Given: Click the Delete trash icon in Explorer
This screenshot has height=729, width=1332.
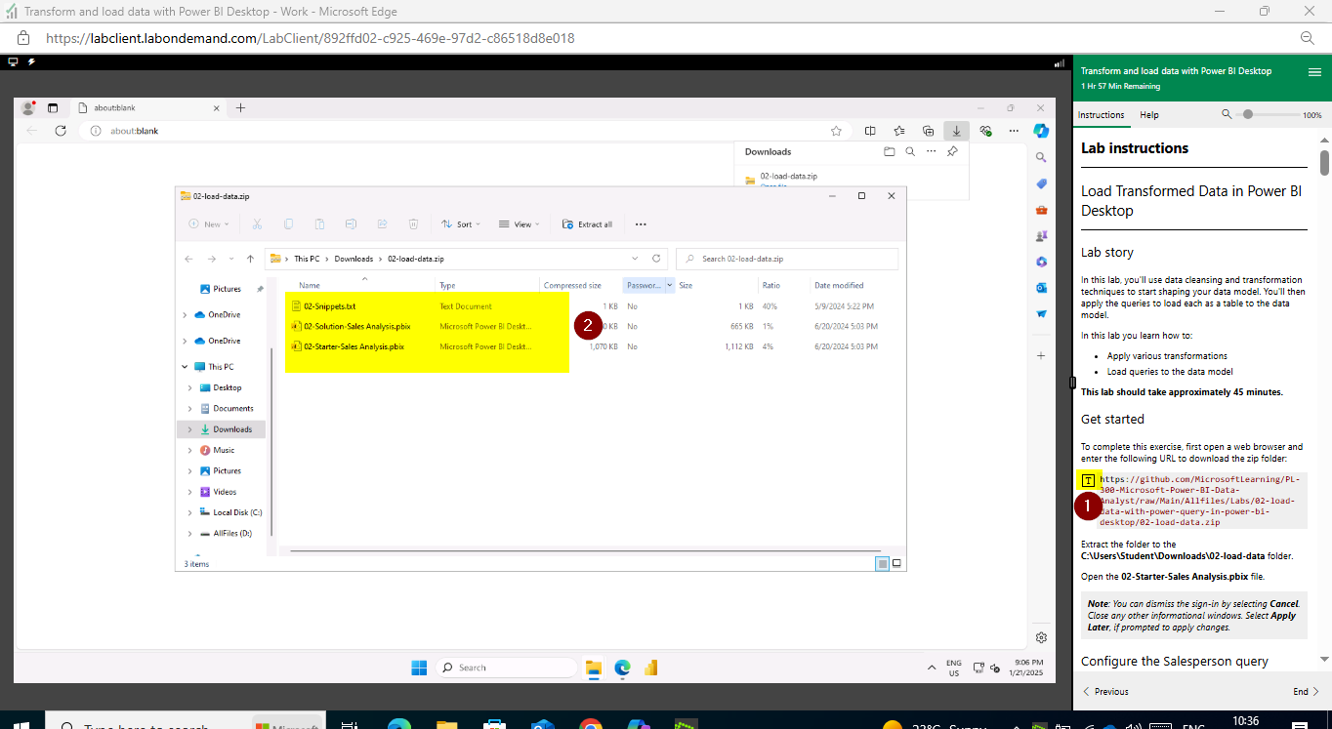Looking at the screenshot, I should (x=413, y=224).
